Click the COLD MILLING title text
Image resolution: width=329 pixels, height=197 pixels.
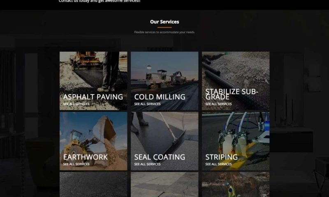[160, 97]
